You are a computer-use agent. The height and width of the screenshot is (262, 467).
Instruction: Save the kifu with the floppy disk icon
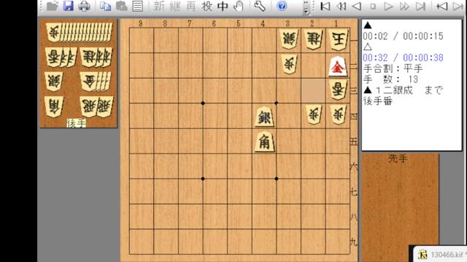pos(68,6)
